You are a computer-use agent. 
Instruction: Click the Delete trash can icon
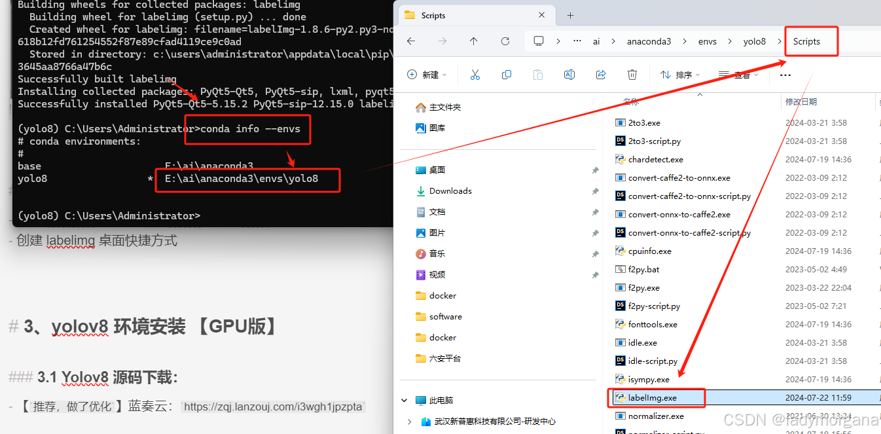click(632, 75)
